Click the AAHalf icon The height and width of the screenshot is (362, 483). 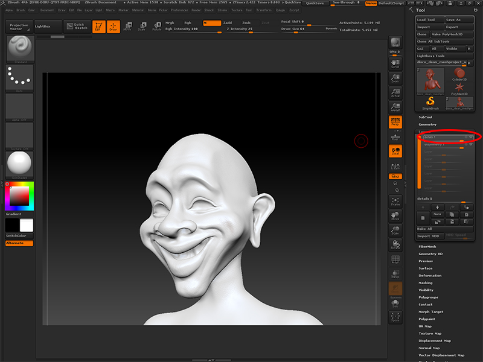click(395, 107)
